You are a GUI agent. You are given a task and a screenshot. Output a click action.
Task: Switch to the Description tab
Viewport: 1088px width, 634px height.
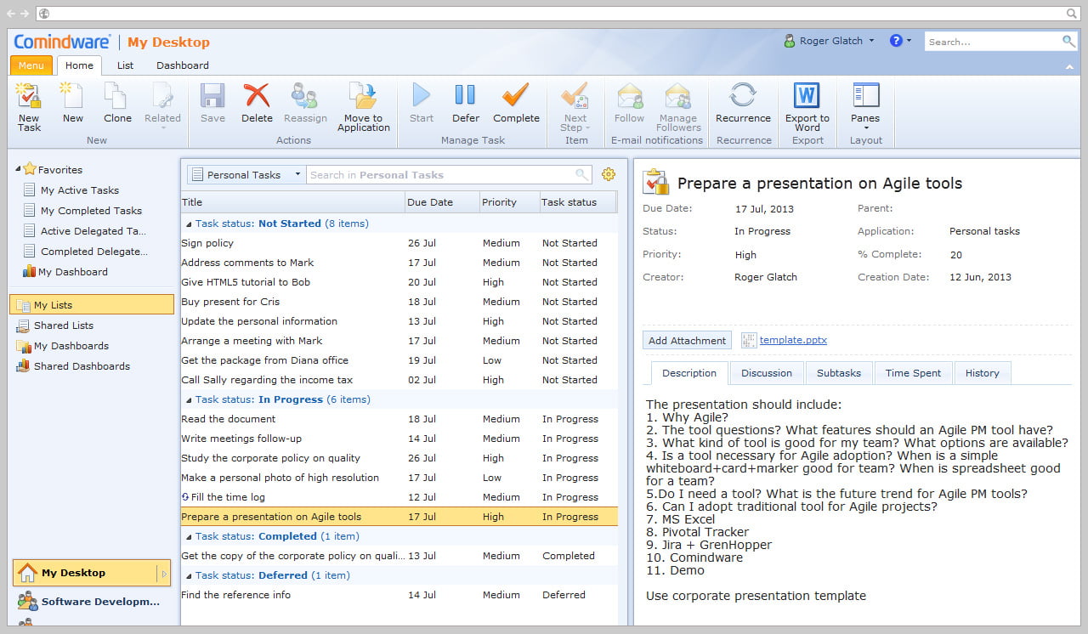click(x=689, y=373)
